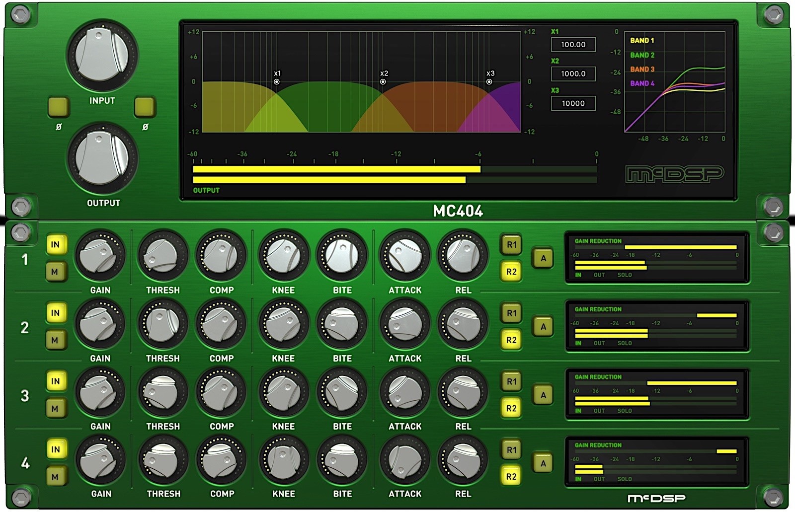Toggle band 4 M button
Viewport: 795px width, 512px height.
(55, 477)
